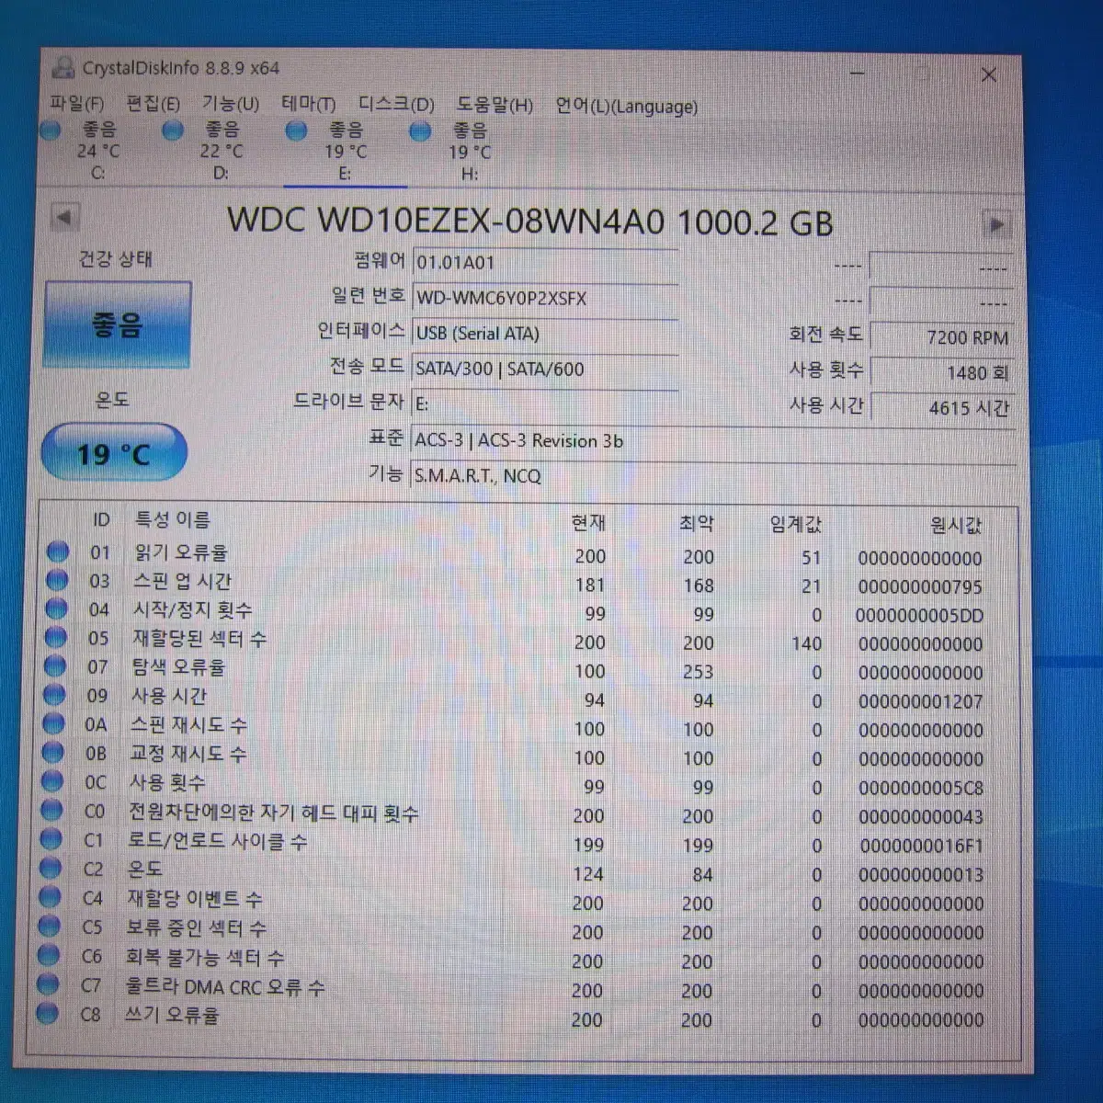This screenshot has height=1103, width=1103.
Task: Click the drive letter field E:
Action: (x=545, y=404)
